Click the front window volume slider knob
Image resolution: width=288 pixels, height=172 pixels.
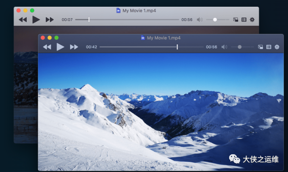240,47
